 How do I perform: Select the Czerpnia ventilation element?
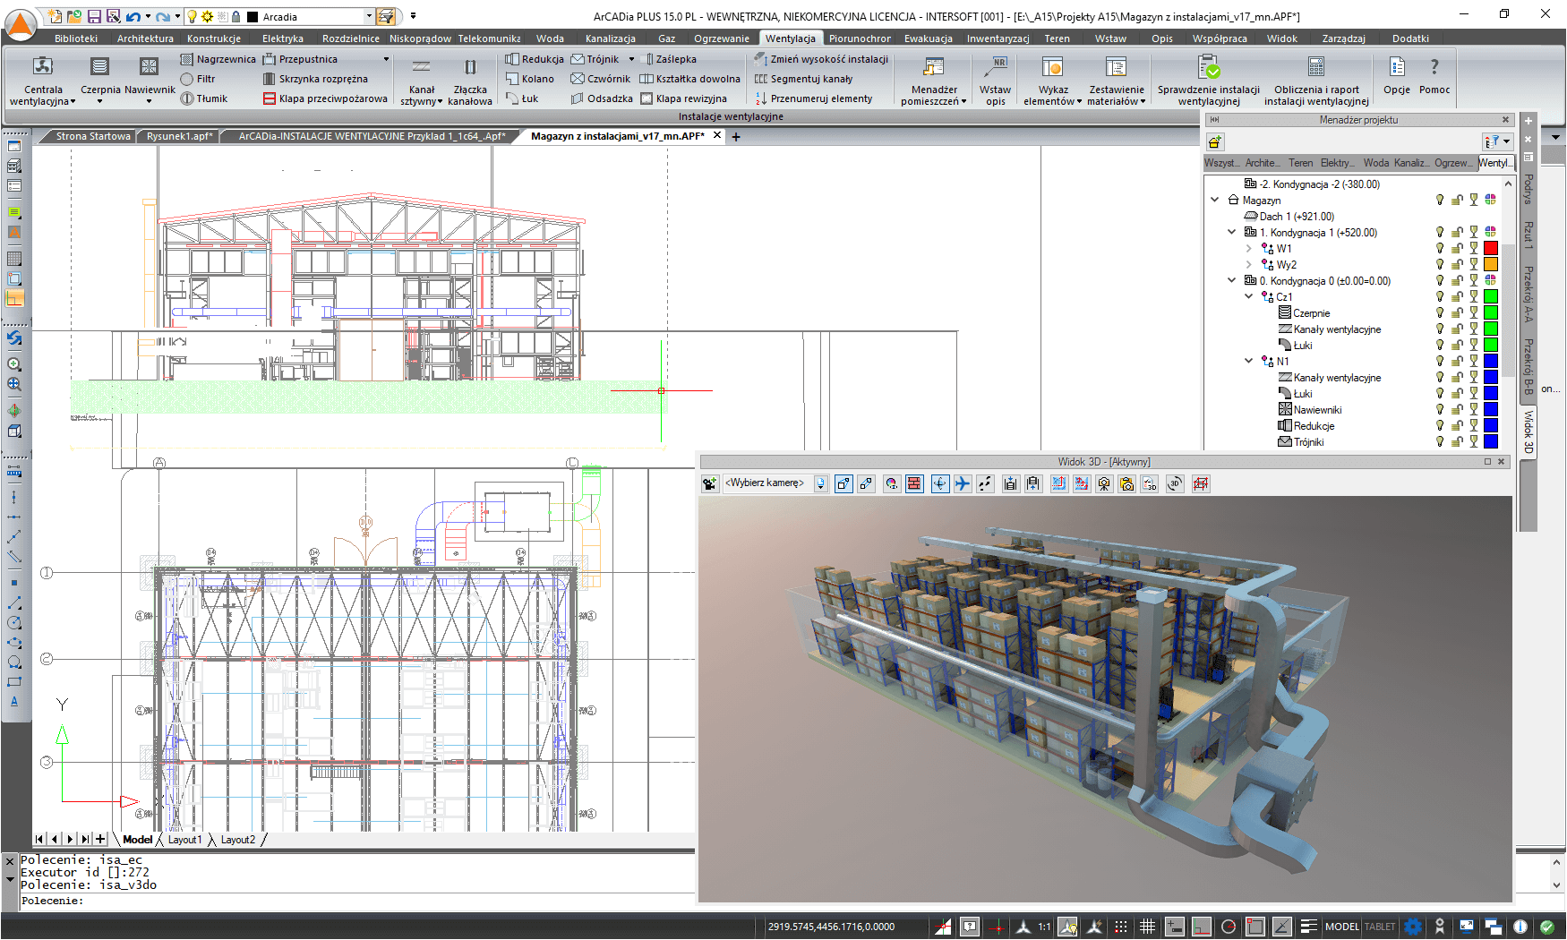point(100,81)
